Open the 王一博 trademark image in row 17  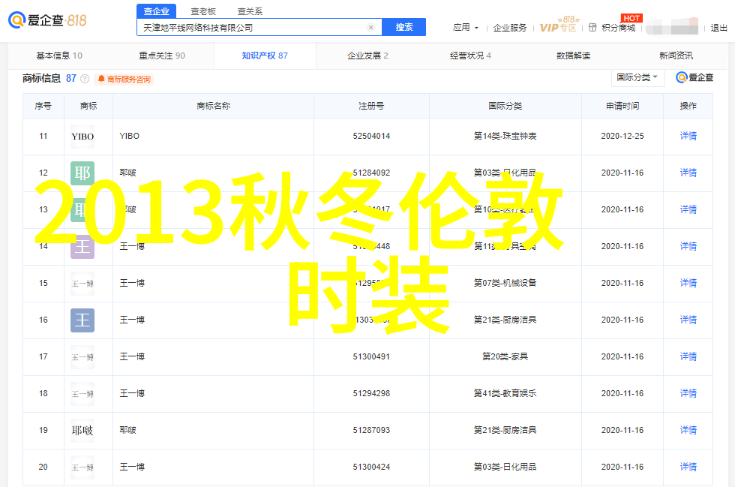tap(82, 357)
